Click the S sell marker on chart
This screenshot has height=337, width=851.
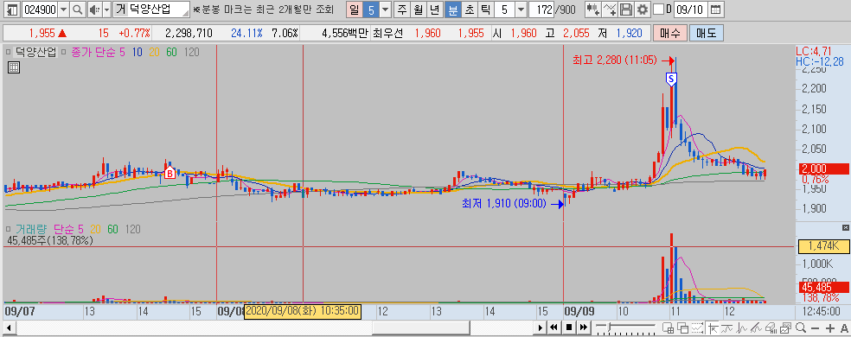pyautogui.click(x=671, y=79)
